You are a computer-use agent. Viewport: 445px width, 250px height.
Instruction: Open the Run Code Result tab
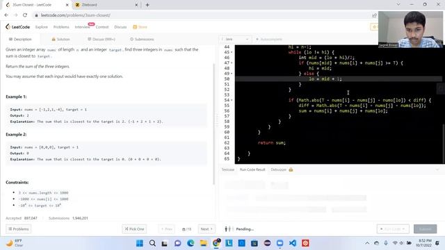click(x=252, y=169)
